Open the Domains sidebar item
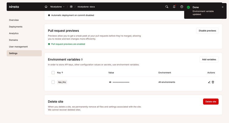 13,40
